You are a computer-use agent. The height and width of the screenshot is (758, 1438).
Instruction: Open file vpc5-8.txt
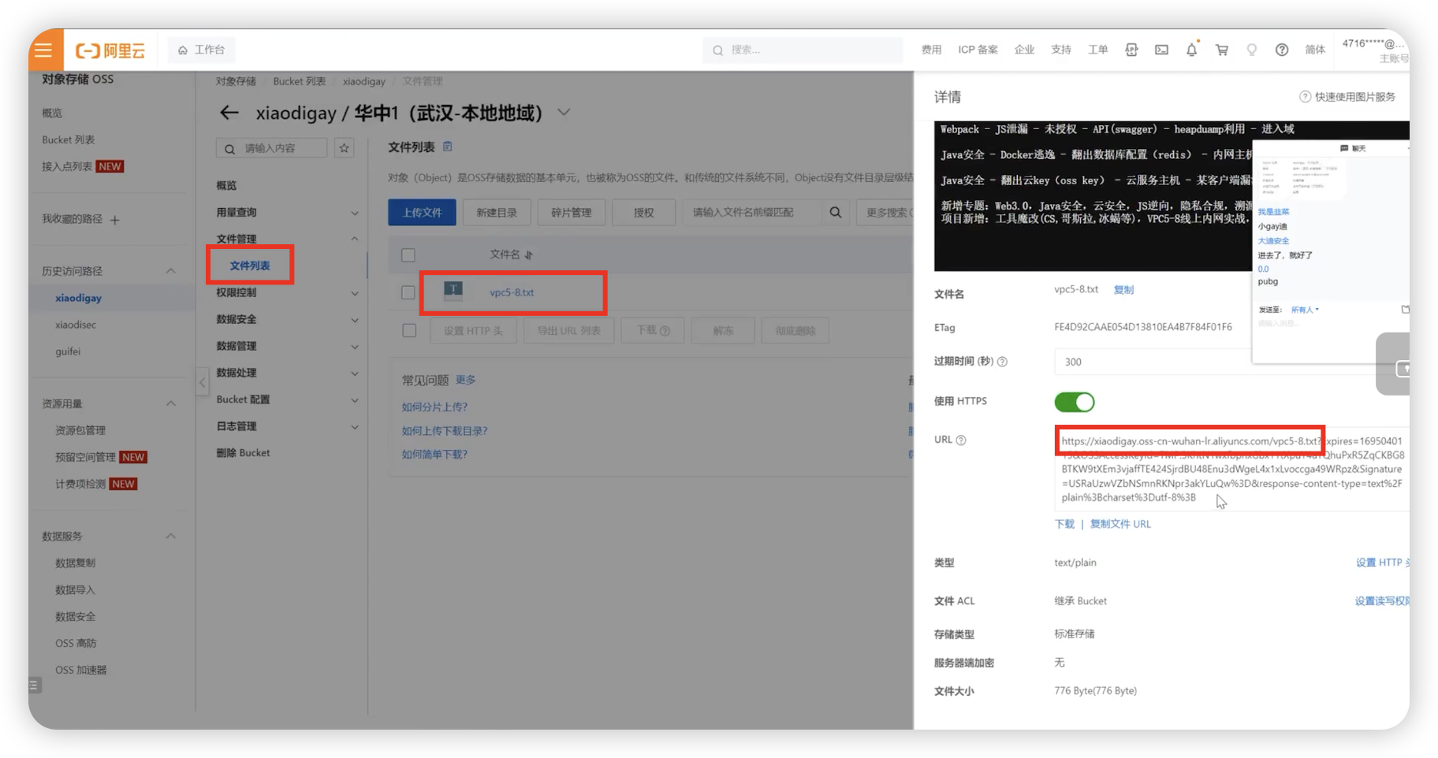point(512,292)
